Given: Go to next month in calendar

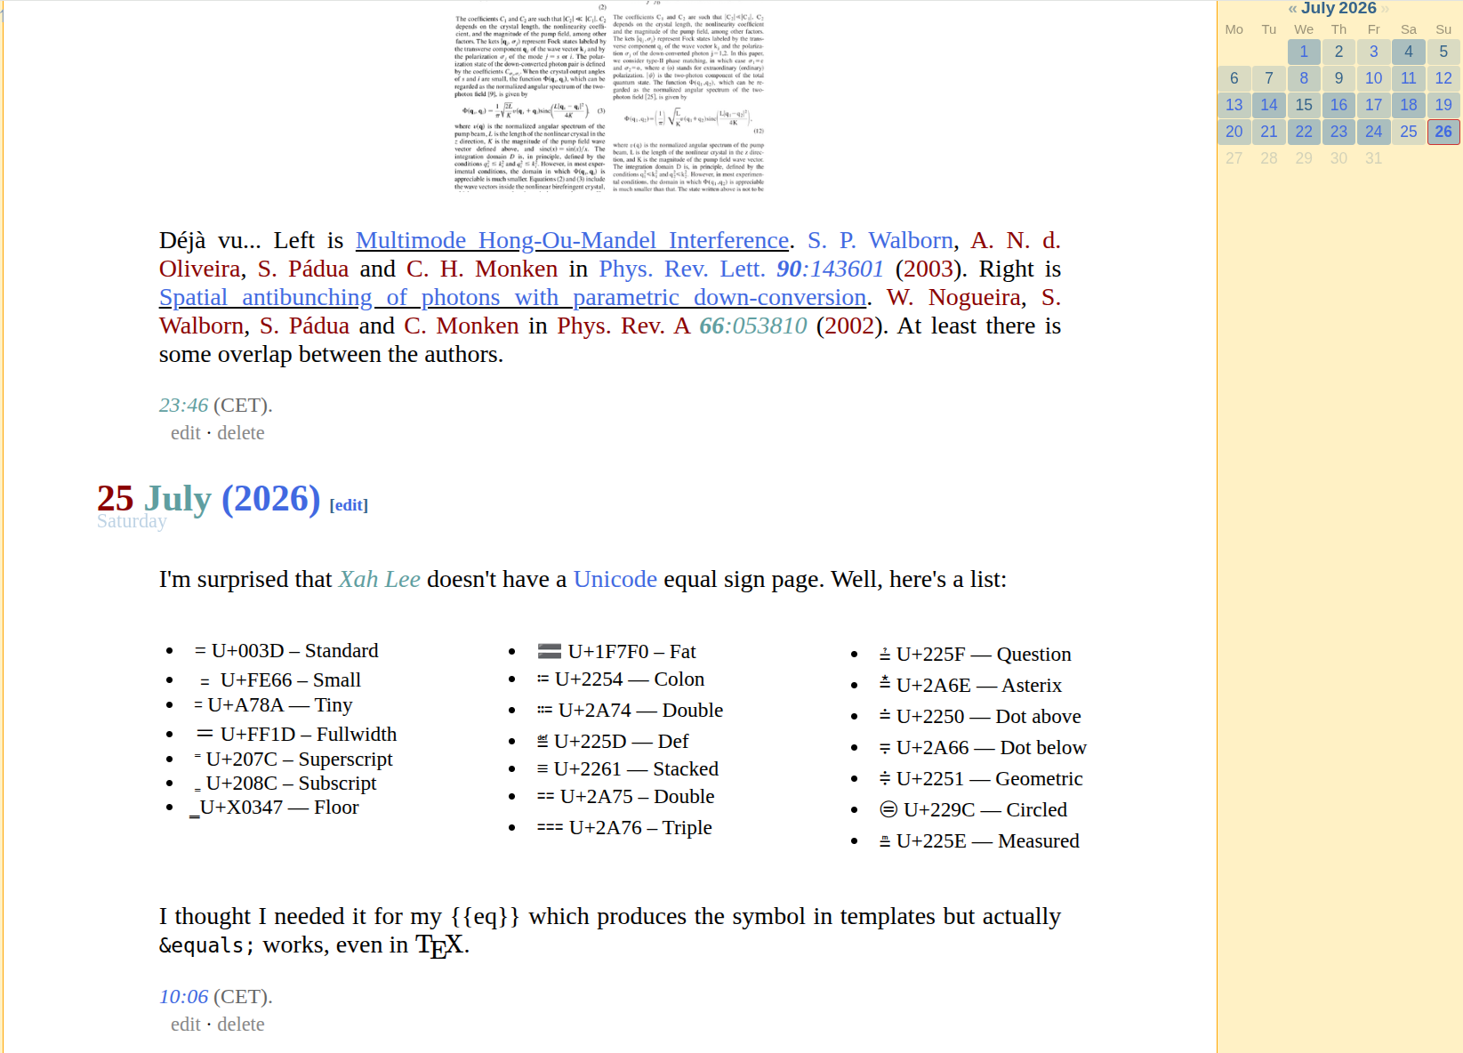Looking at the screenshot, I should pyautogui.click(x=1385, y=9).
